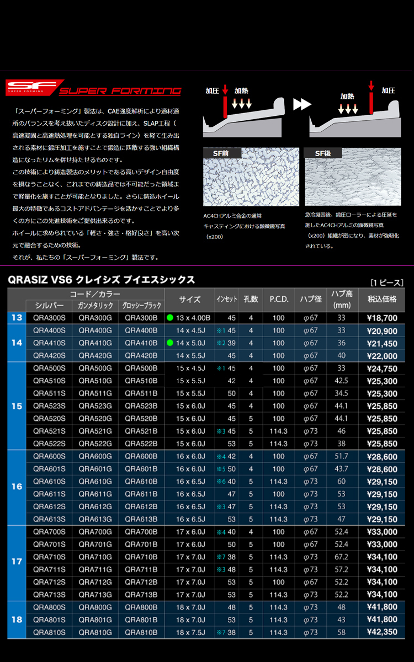
Task: Click code QRA410G
Action: [95, 343]
